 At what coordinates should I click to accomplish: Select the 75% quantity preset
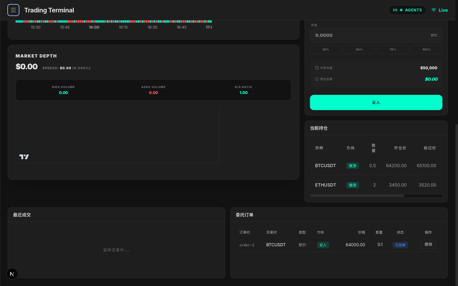pos(393,50)
